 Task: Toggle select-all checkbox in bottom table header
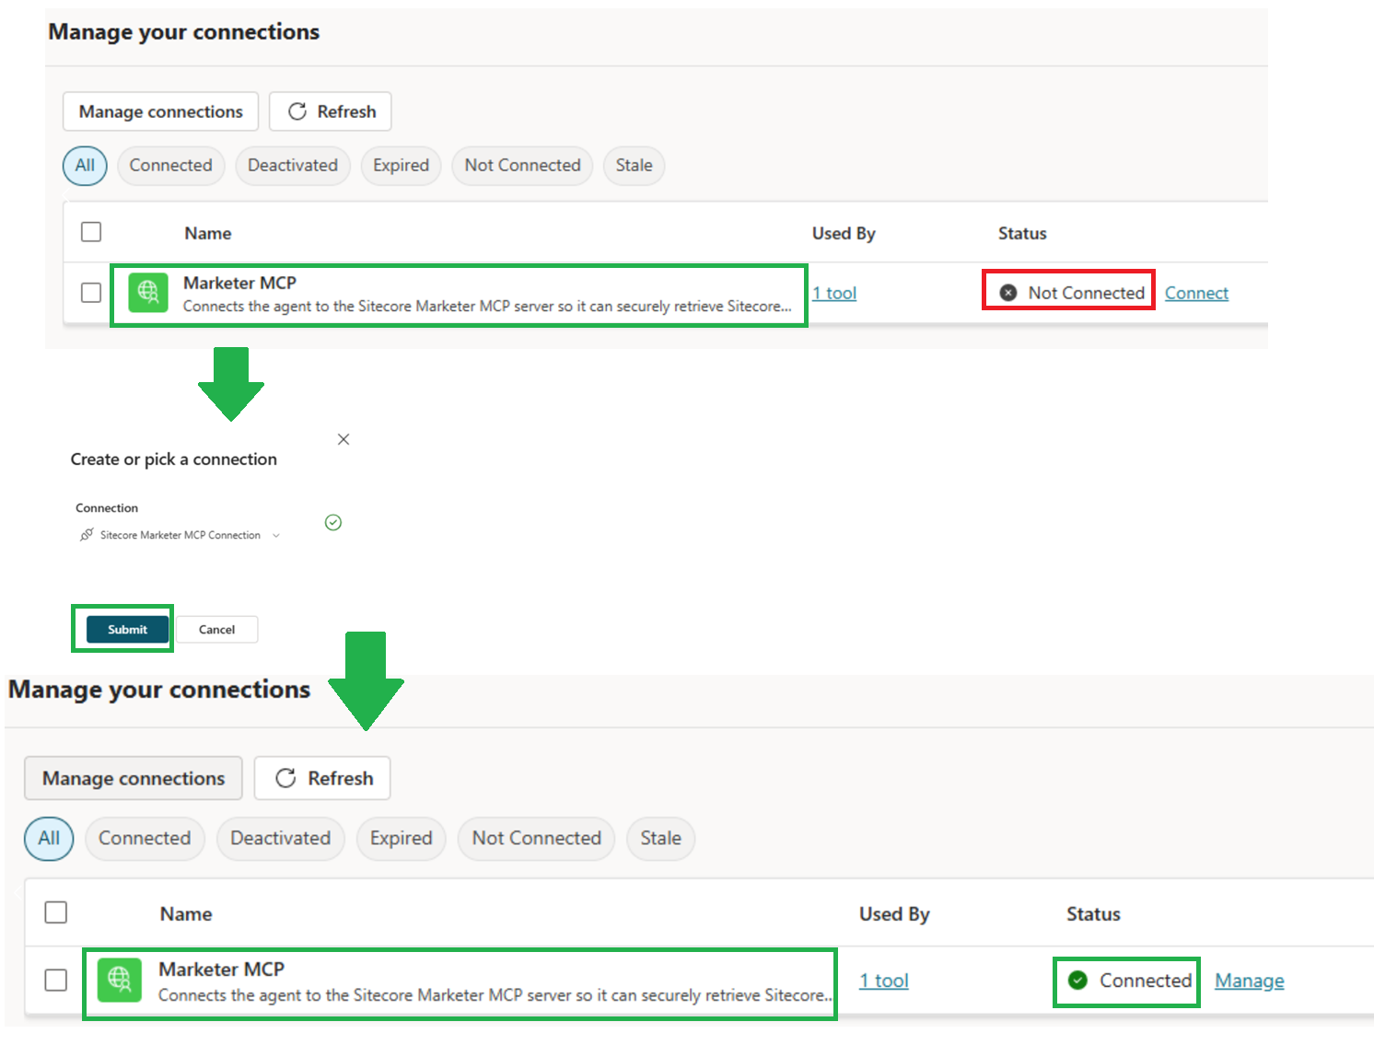click(x=56, y=912)
